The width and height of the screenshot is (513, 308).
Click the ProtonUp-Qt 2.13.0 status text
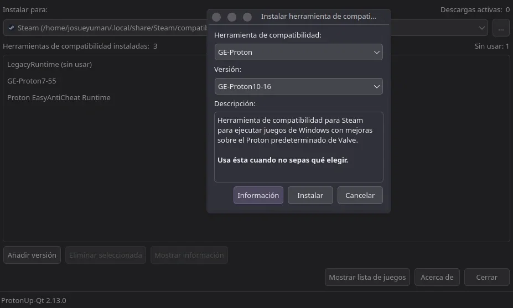[34, 300]
